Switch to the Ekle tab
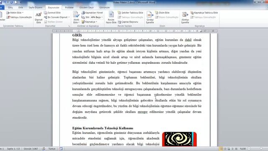The width and height of the screenshot is (268, 151). click(21, 8)
